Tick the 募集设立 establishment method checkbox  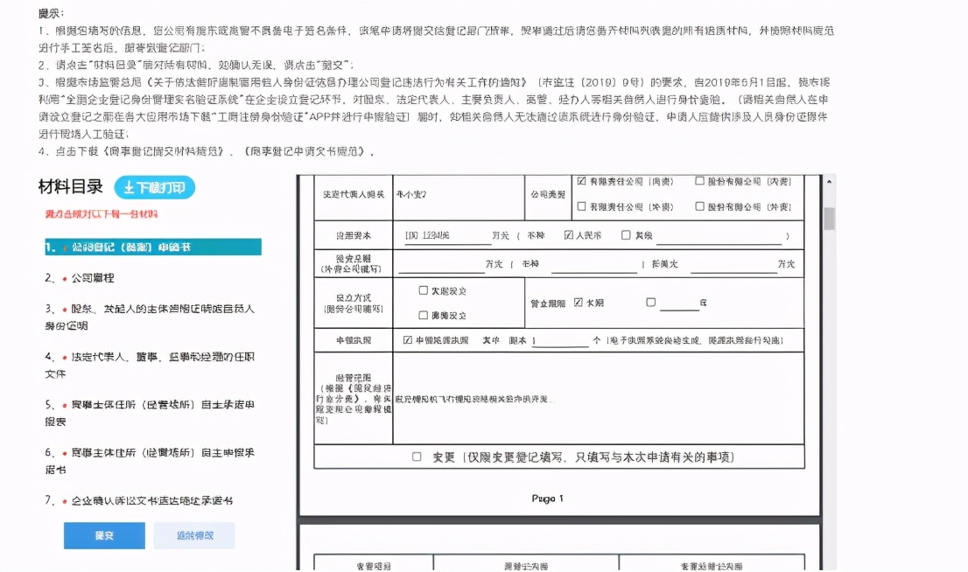point(424,316)
